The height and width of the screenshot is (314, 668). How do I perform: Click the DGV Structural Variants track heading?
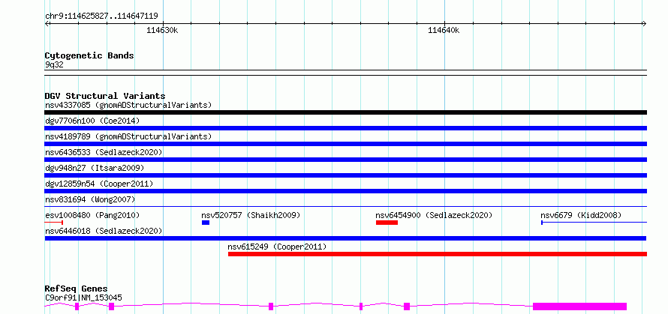(x=105, y=96)
